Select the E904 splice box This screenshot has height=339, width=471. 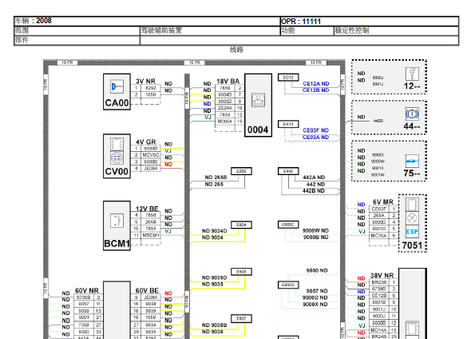click(241, 225)
